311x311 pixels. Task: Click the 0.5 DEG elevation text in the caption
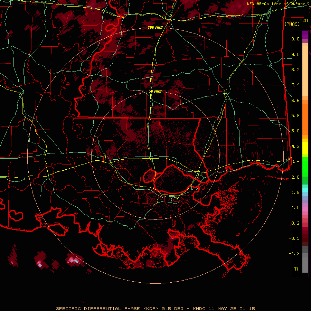(173, 309)
